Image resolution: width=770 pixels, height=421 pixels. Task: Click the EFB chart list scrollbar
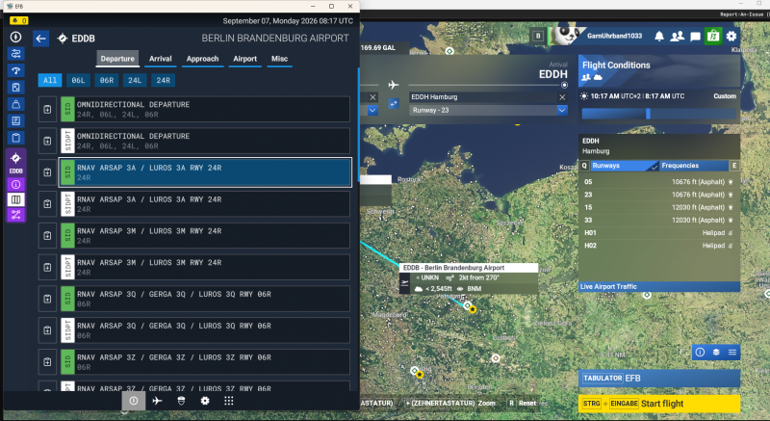358,125
